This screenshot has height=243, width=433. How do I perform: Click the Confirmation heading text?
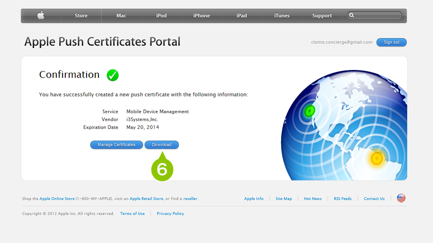click(x=69, y=74)
